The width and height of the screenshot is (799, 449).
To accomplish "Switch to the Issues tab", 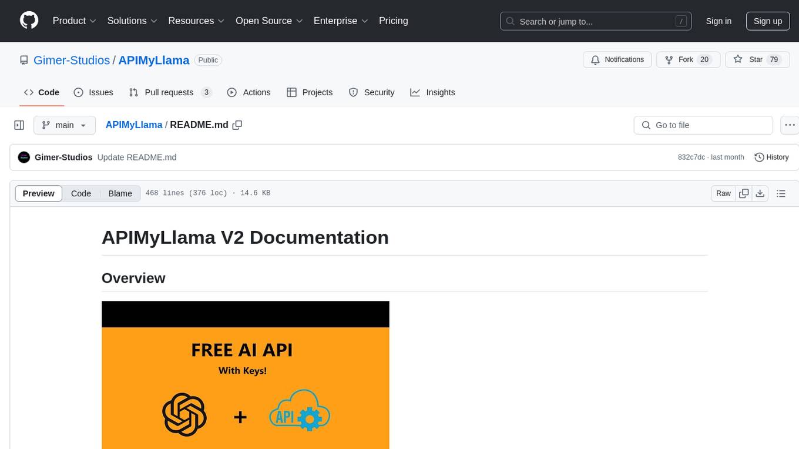I will pyautogui.click(x=93, y=92).
